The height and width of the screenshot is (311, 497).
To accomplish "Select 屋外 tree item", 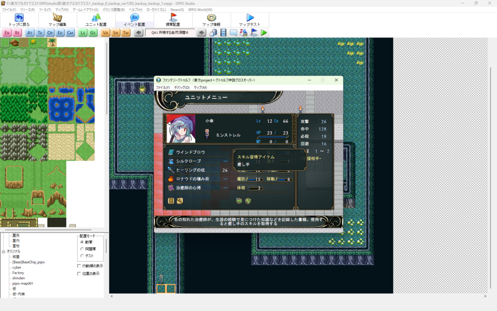I will 16,235.
